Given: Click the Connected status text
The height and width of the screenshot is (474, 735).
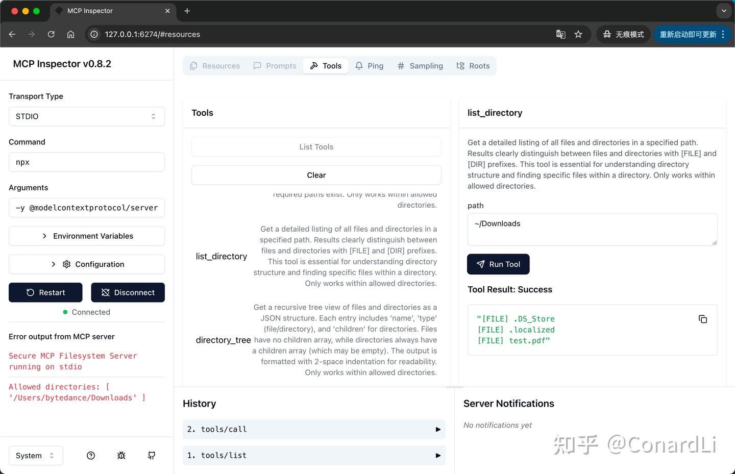Looking at the screenshot, I should click(91, 312).
